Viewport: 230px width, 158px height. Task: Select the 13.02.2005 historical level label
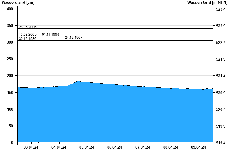[x=28, y=34]
